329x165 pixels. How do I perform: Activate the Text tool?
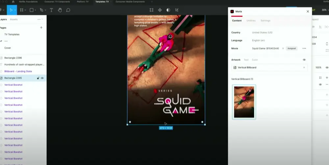coord(51,10)
